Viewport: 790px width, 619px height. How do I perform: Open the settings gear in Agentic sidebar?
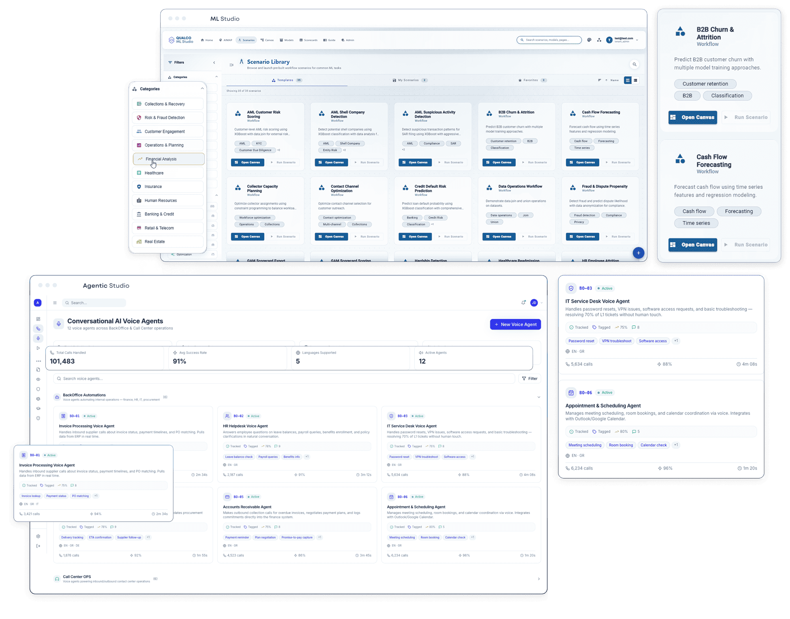pos(38,536)
